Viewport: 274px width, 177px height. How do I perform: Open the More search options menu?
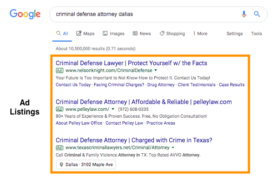[200, 33]
